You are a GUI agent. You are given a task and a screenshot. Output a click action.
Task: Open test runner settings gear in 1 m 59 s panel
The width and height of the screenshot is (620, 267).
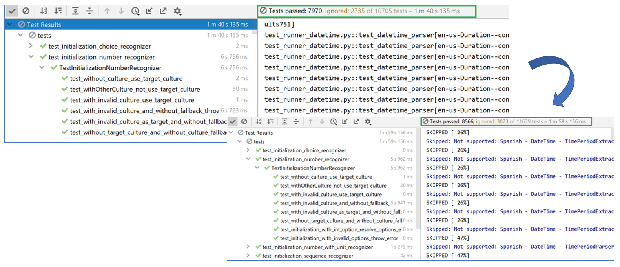(368, 122)
